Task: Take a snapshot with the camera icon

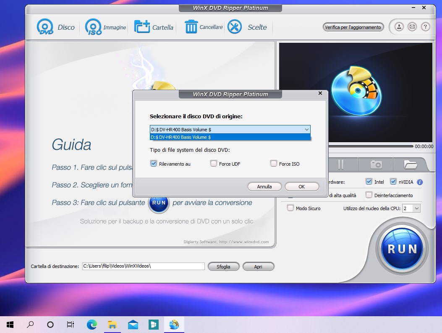Action: (376, 164)
